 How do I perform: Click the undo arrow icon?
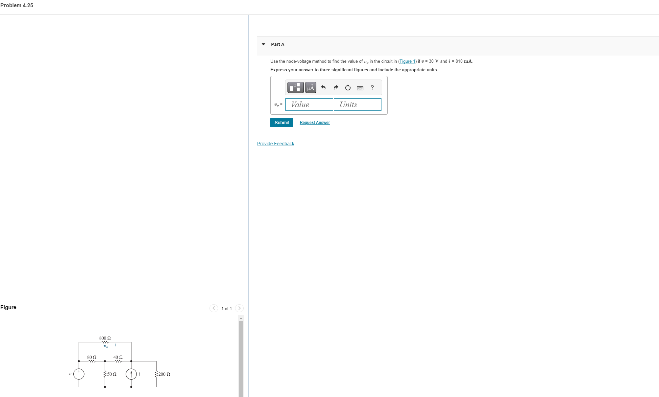pyautogui.click(x=323, y=87)
